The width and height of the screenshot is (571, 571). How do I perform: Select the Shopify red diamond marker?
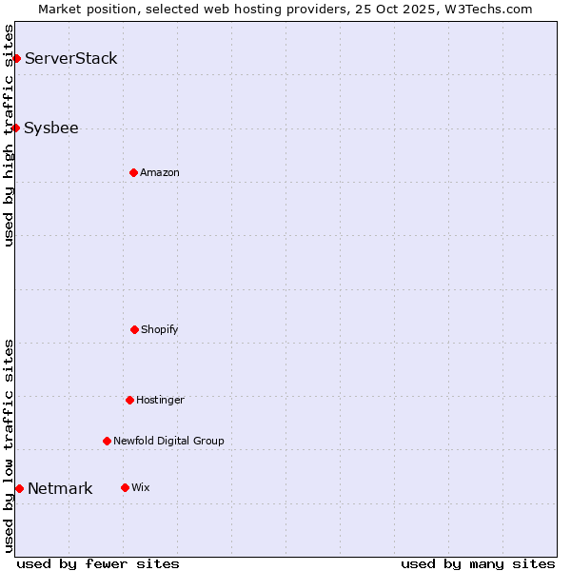[134, 329]
